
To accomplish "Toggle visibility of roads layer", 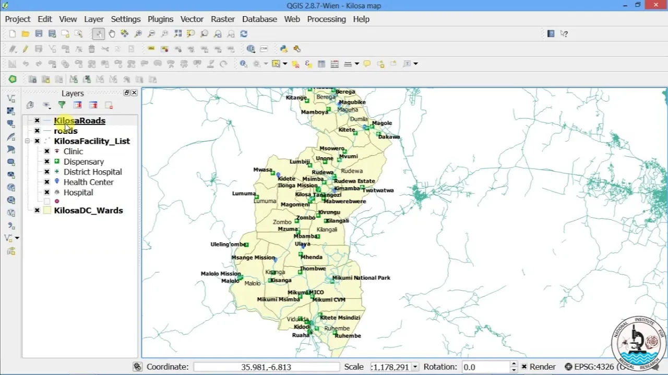I will pyautogui.click(x=37, y=131).
